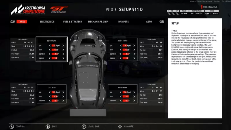Decrease Left Front toe value
The height and width of the screenshot is (130, 231).
click(50, 50)
